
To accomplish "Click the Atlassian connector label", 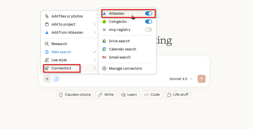I will click(116, 13).
